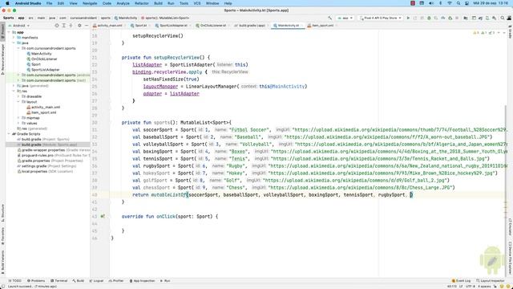Collapse the Gradle Scripts node
This screenshot has width=513, height=289.
[10, 134]
